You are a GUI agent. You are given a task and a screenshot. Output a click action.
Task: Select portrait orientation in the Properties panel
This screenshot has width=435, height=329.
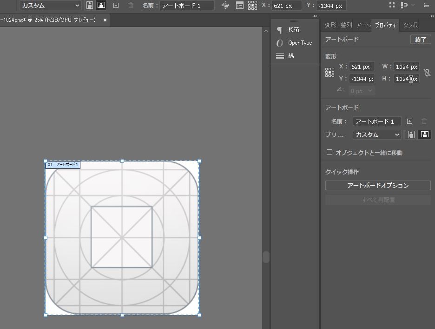coord(411,134)
